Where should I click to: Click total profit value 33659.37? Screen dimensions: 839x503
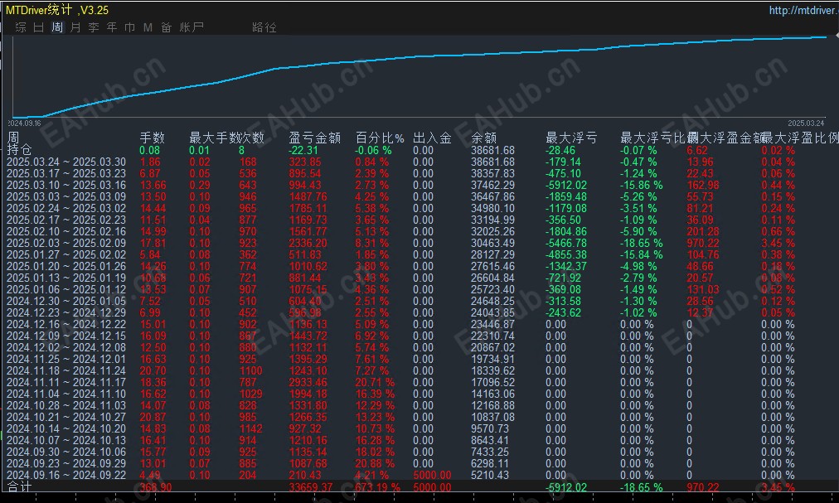pyautogui.click(x=310, y=487)
